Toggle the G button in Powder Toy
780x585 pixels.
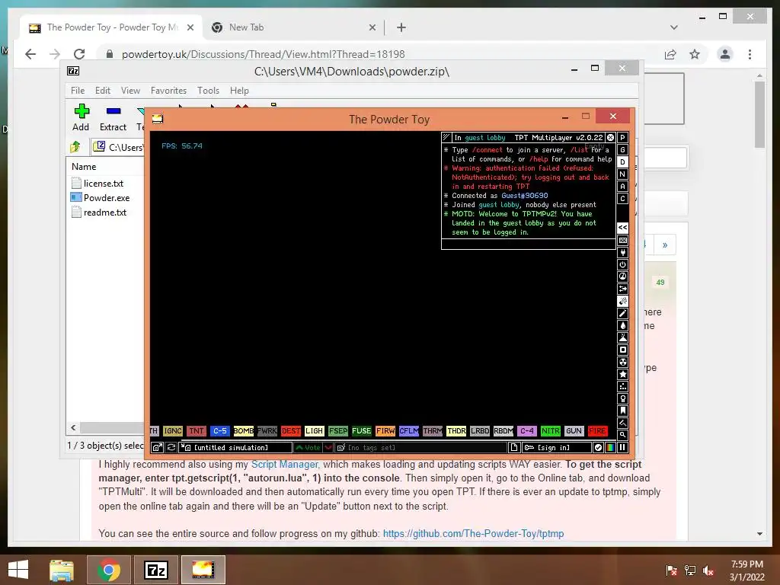click(x=622, y=150)
